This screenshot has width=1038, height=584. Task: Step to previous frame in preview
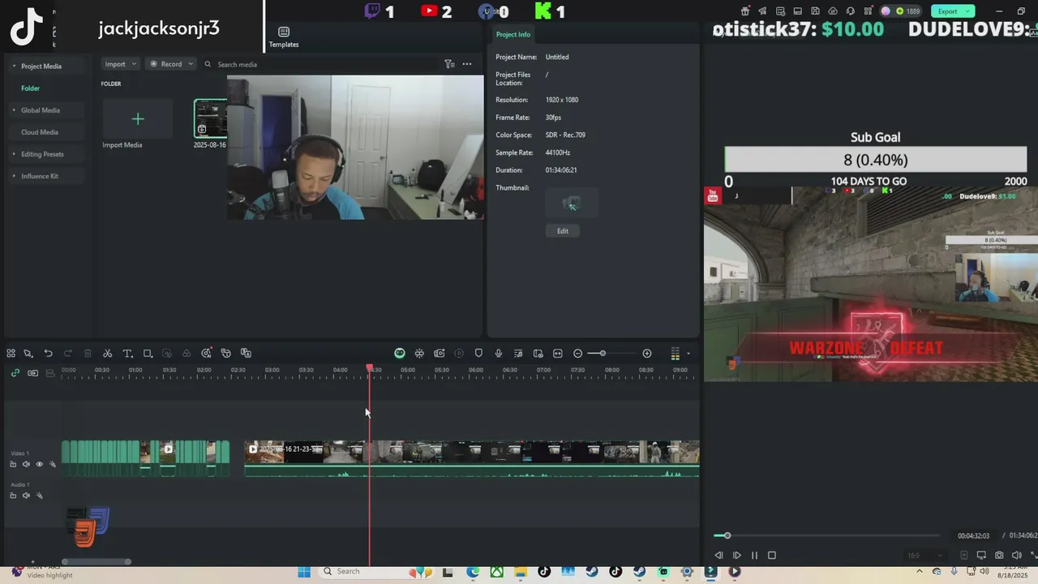tap(718, 556)
